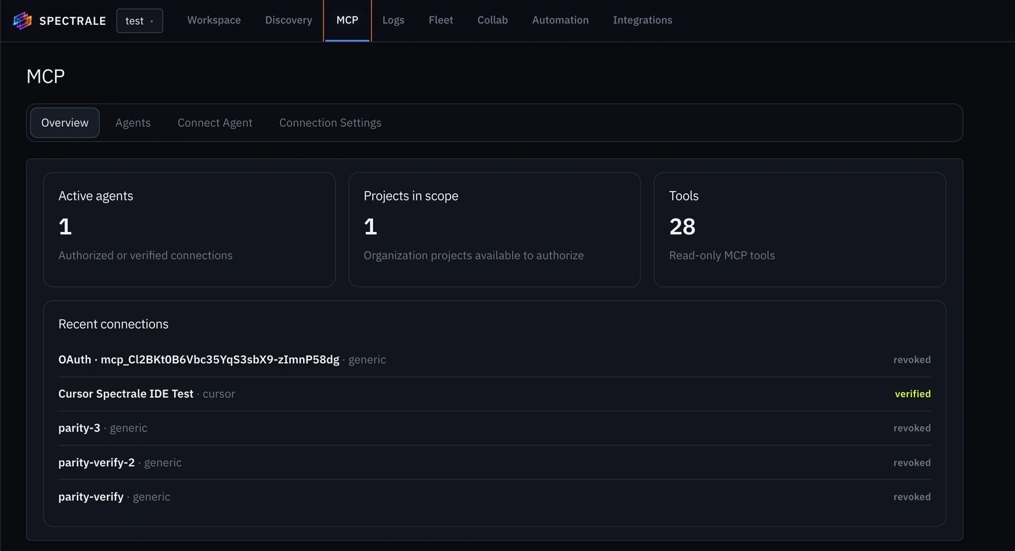Viewport: 1015px width, 551px height.
Task: Select the Overview tab
Action: 65,122
